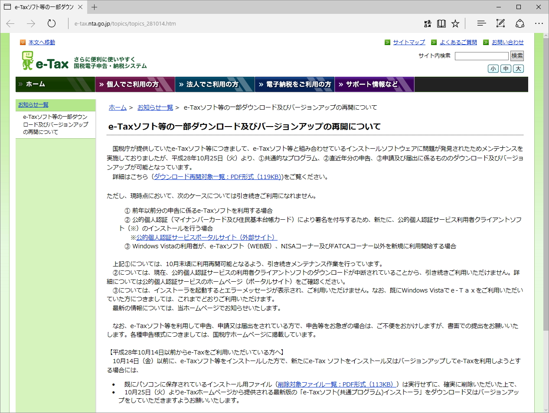This screenshot has width=549, height=413.
Task: Open a new browser tab
Action: point(95,7)
